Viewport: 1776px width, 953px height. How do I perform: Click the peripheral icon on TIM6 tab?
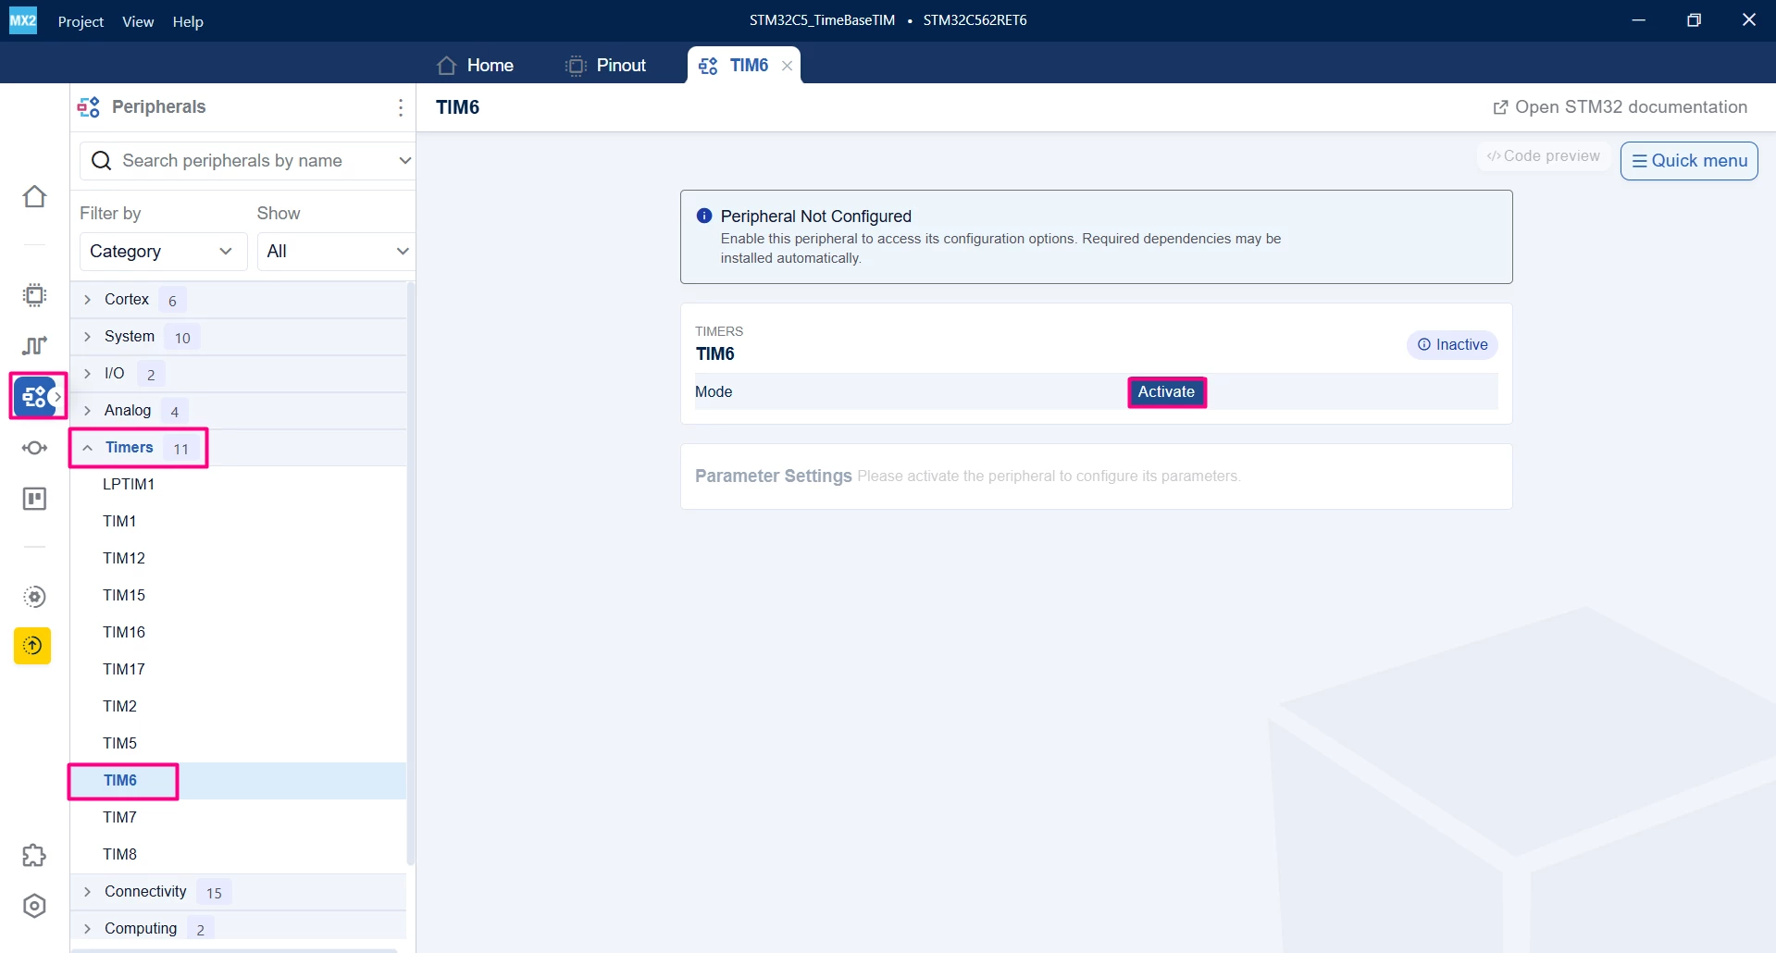pyautogui.click(x=708, y=66)
